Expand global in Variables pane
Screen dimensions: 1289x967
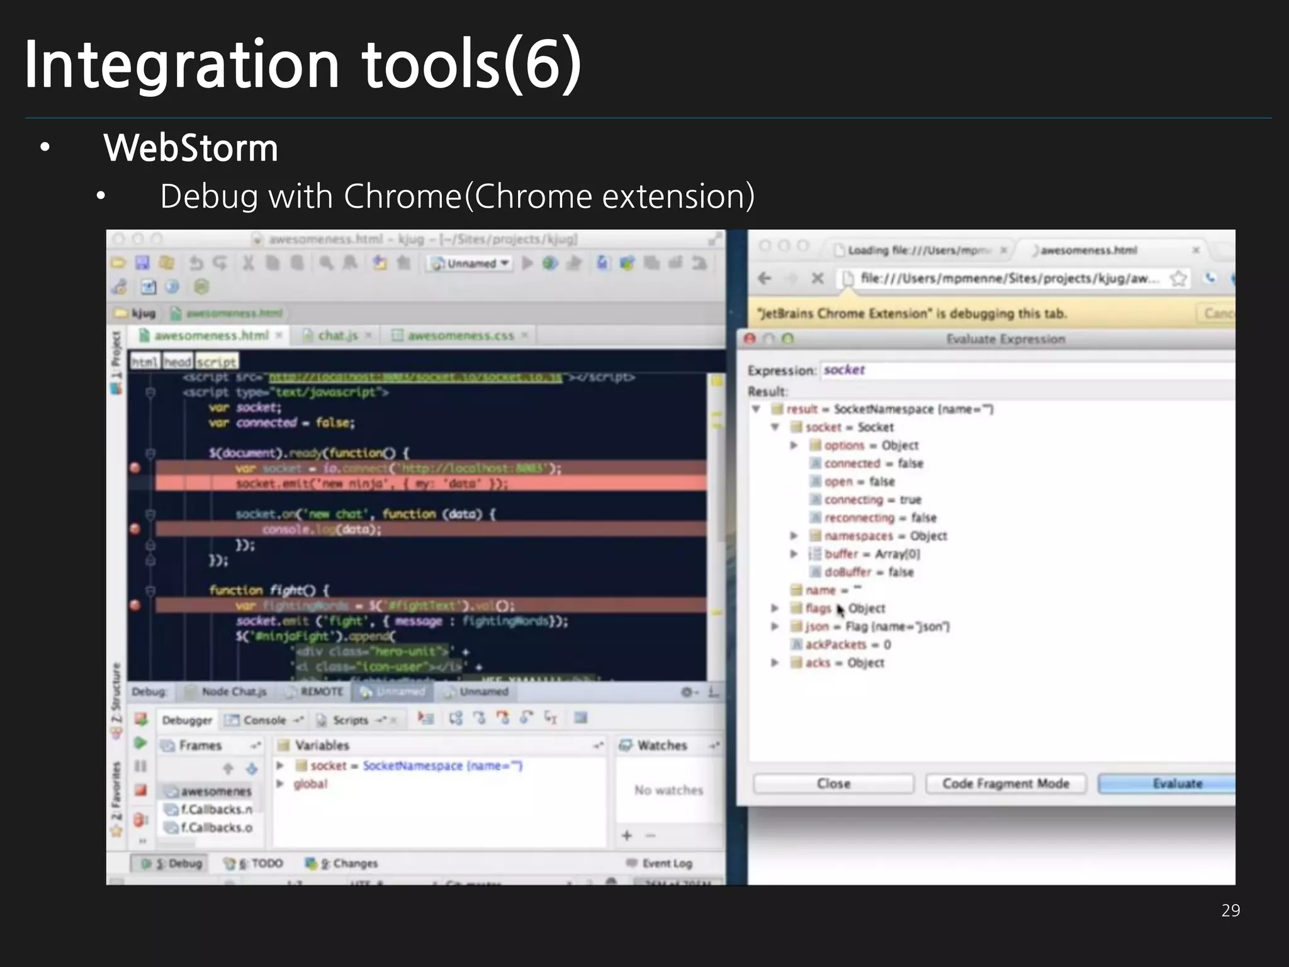(281, 784)
